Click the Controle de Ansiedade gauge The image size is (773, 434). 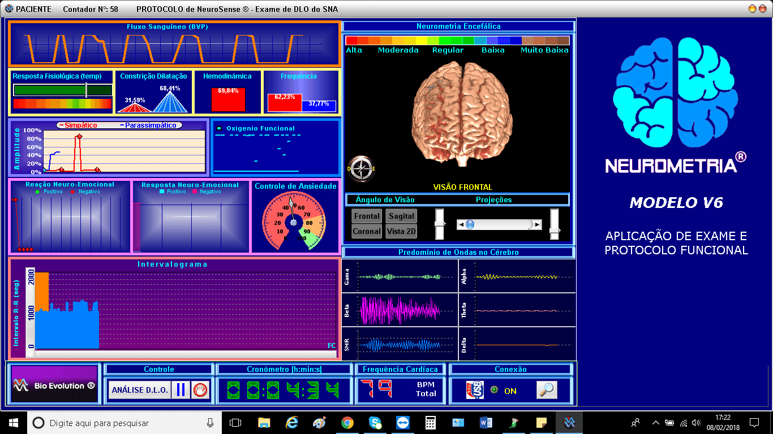tap(294, 222)
